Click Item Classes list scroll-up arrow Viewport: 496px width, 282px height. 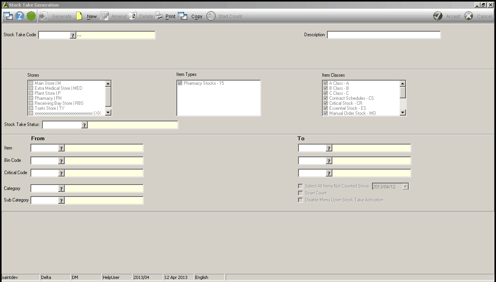tap(403, 84)
